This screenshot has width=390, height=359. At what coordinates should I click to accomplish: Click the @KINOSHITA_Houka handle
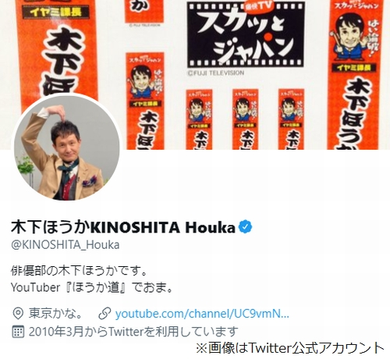coord(65,245)
